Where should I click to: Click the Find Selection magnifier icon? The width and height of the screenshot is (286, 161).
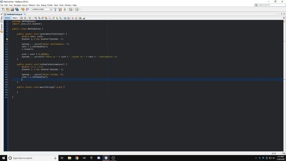tap(36, 18)
